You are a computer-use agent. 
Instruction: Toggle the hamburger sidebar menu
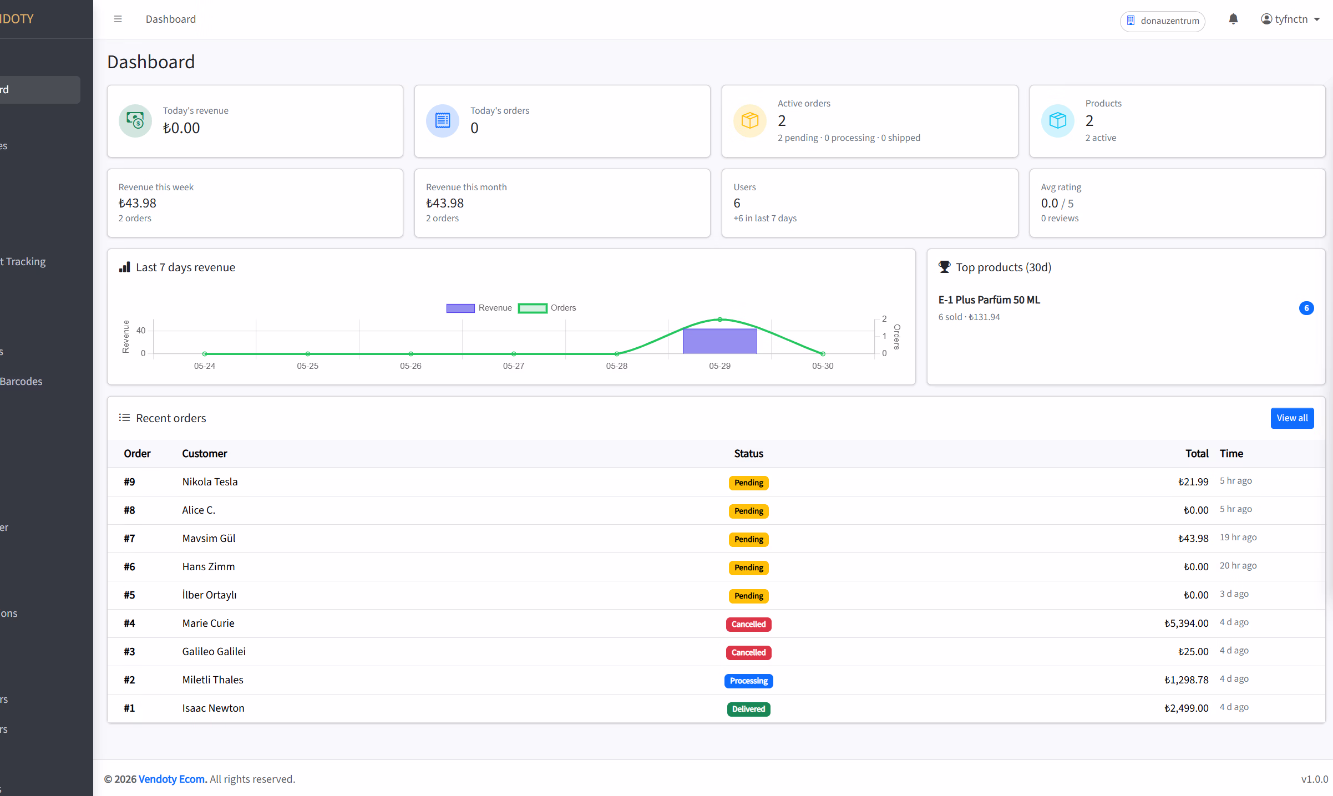pos(118,19)
